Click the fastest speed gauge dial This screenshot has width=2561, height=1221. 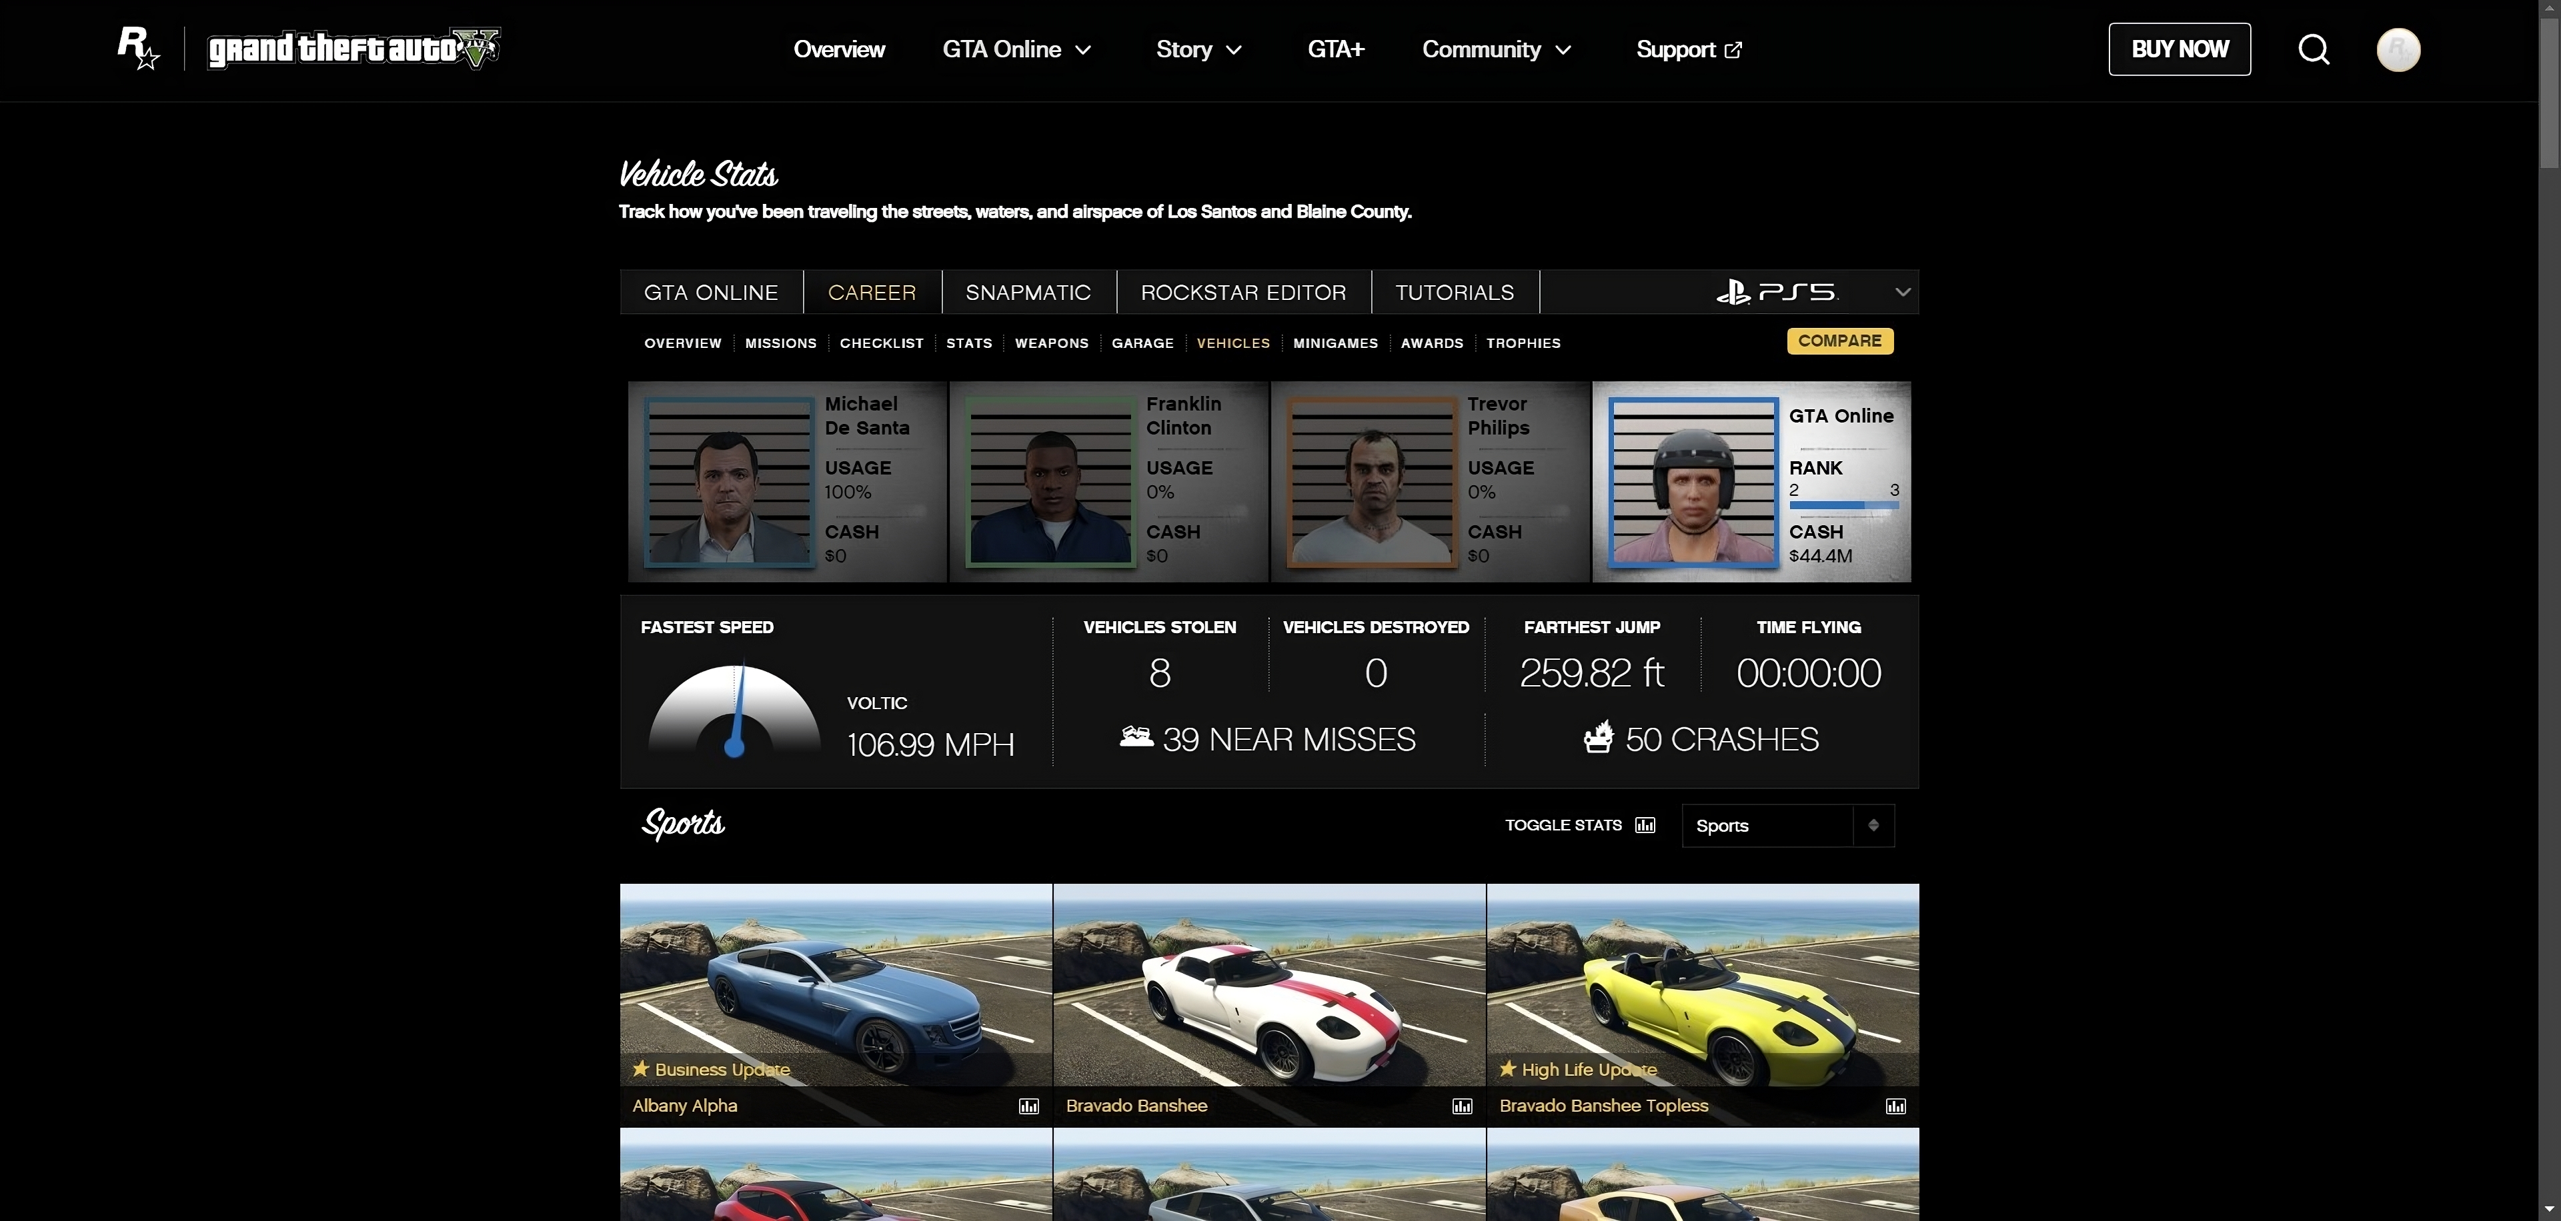[x=735, y=710]
